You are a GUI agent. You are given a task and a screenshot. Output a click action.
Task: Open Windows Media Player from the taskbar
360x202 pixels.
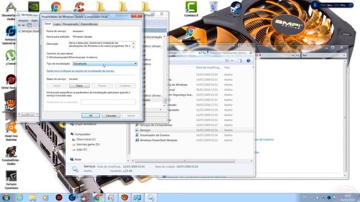(x=46, y=198)
